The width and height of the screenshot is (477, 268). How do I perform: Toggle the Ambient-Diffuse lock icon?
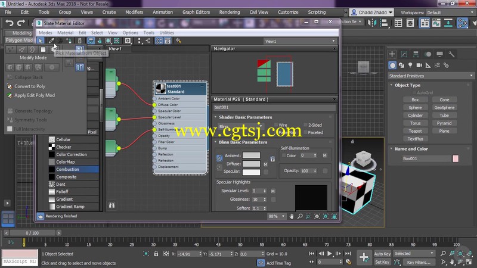pyautogui.click(x=219, y=158)
